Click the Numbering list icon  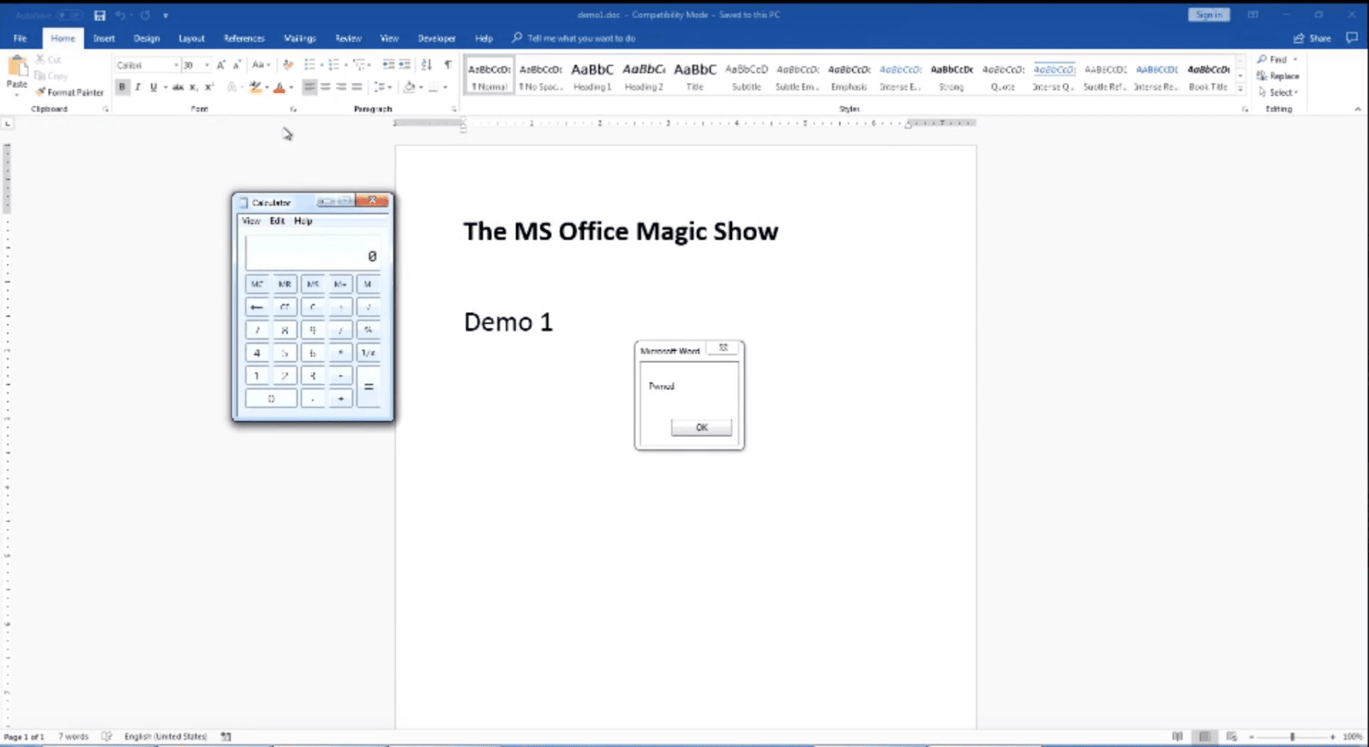(334, 65)
